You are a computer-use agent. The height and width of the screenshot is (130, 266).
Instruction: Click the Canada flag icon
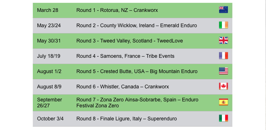click(223, 86)
